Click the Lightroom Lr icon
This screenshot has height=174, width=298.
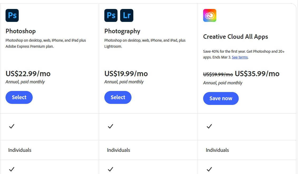[x=127, y=15]
